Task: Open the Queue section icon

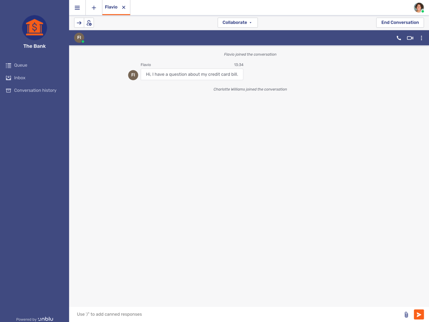Action: (8, 65)
